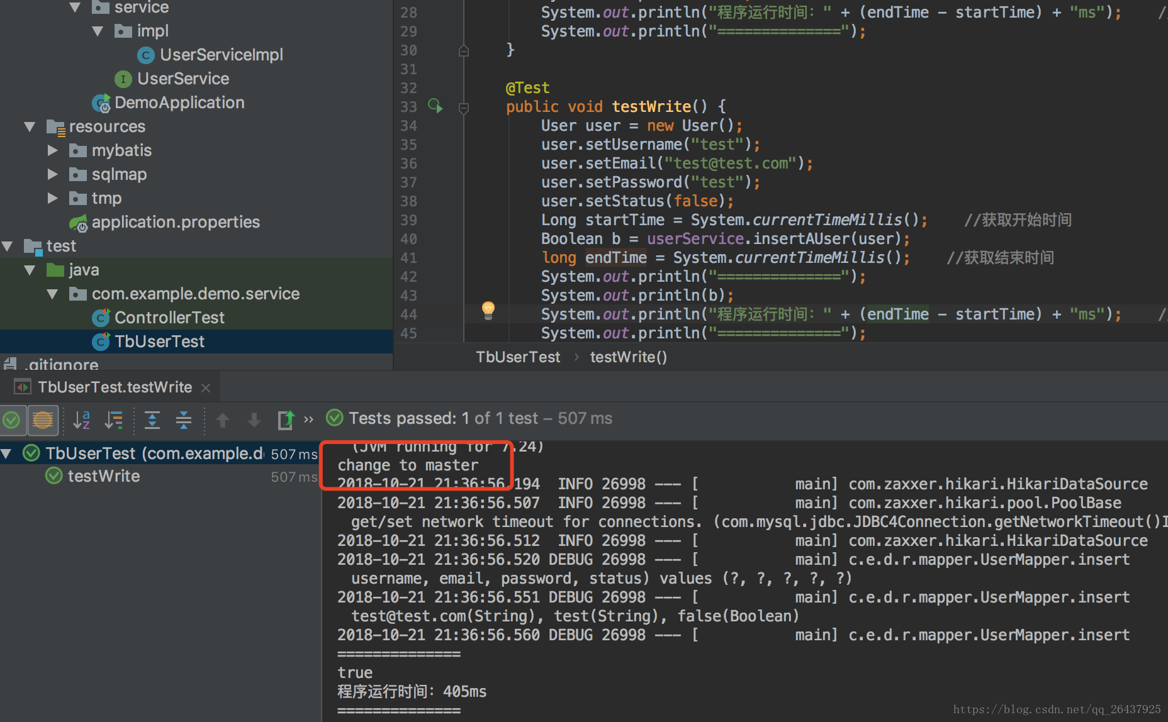Collapse the test folder
Screen dimensions: 1168x722
click(8, 246)
